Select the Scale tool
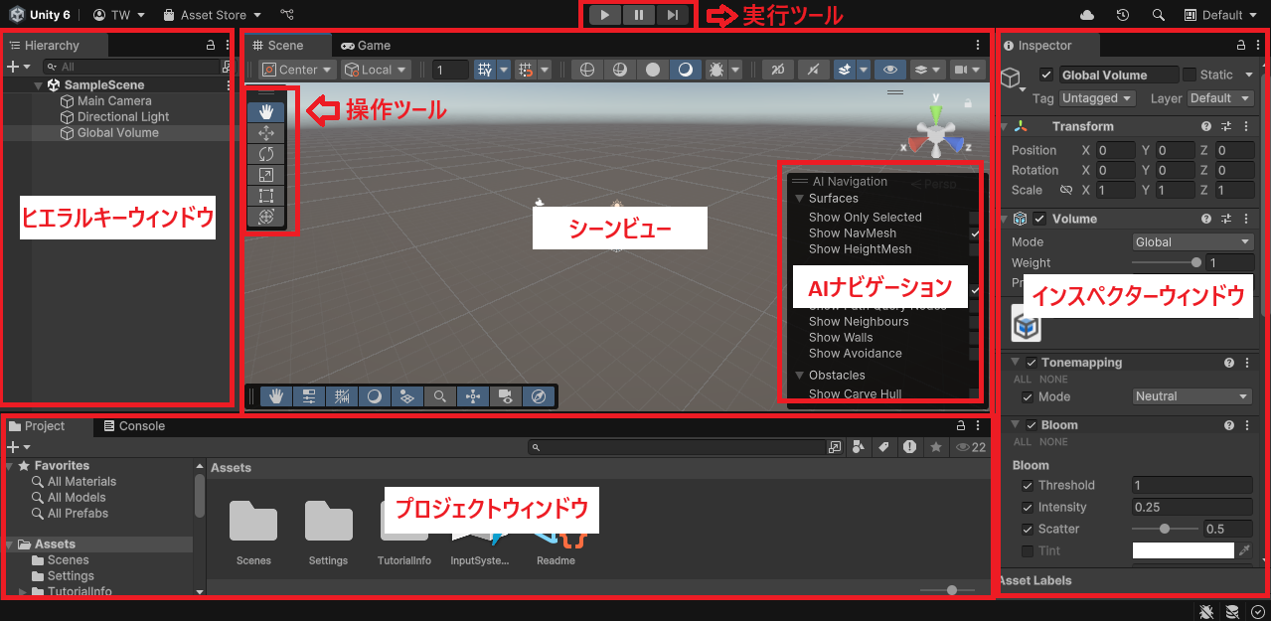This screenshot has width=1271, height=621. [x=265, y=174]
